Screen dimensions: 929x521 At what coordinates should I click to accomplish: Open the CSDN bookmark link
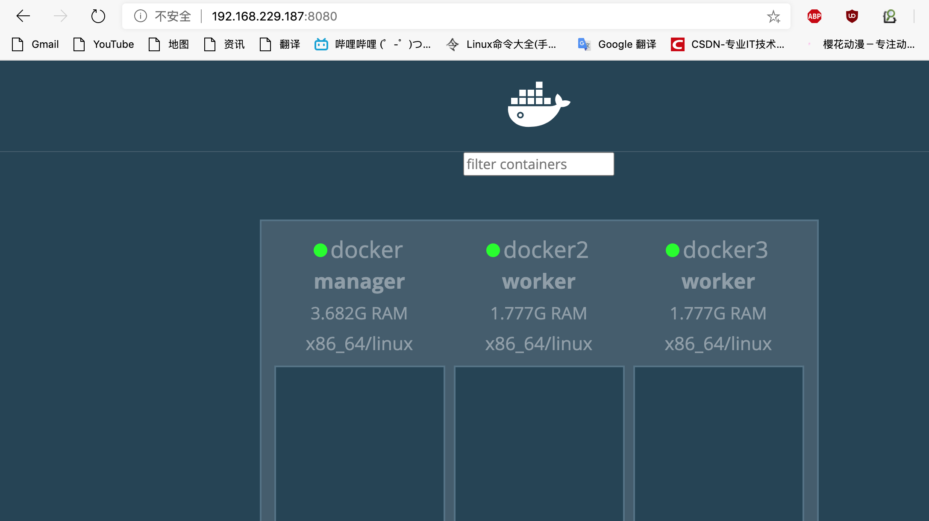pos(738,44)
